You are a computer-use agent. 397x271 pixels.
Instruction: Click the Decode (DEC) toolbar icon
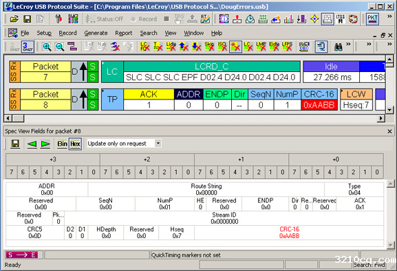pyautogui.click(x=304, y=47)
